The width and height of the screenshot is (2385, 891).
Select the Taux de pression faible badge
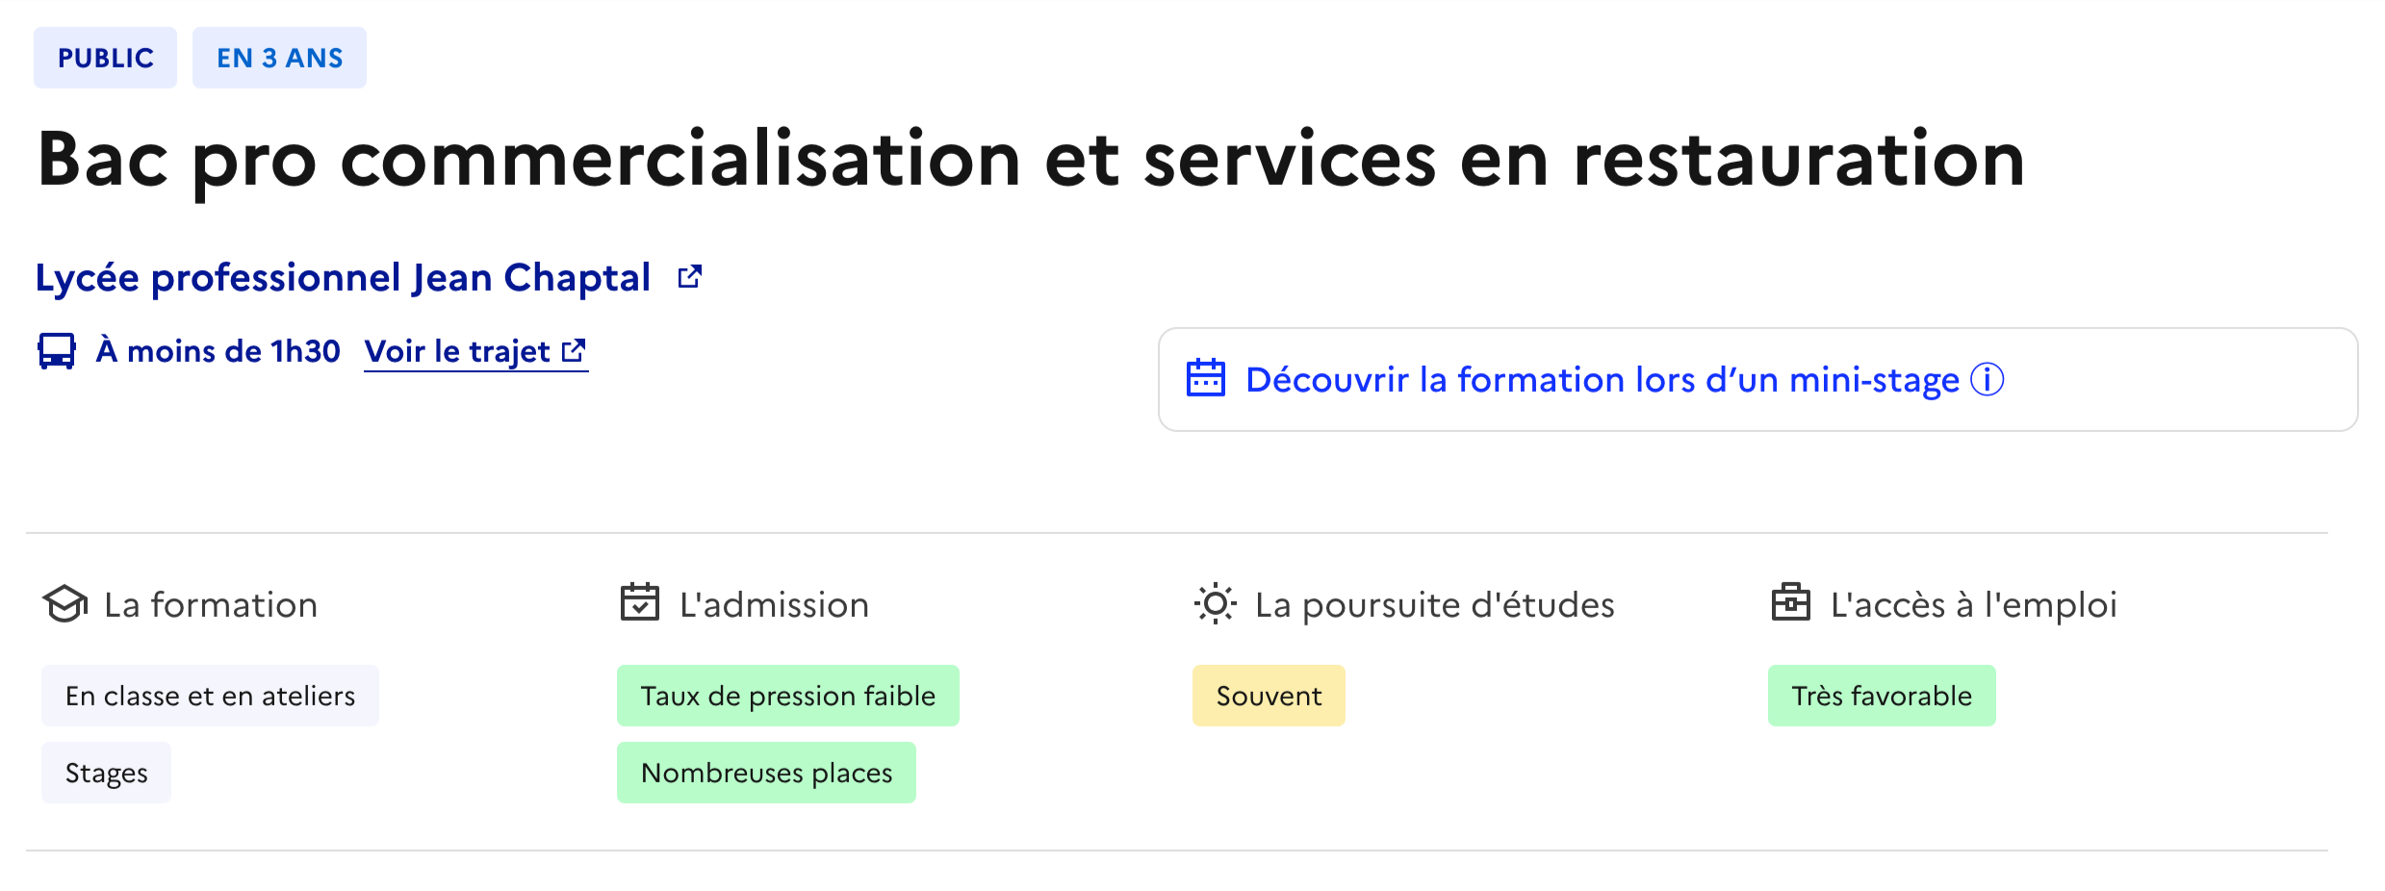click(x=787, y=695)
